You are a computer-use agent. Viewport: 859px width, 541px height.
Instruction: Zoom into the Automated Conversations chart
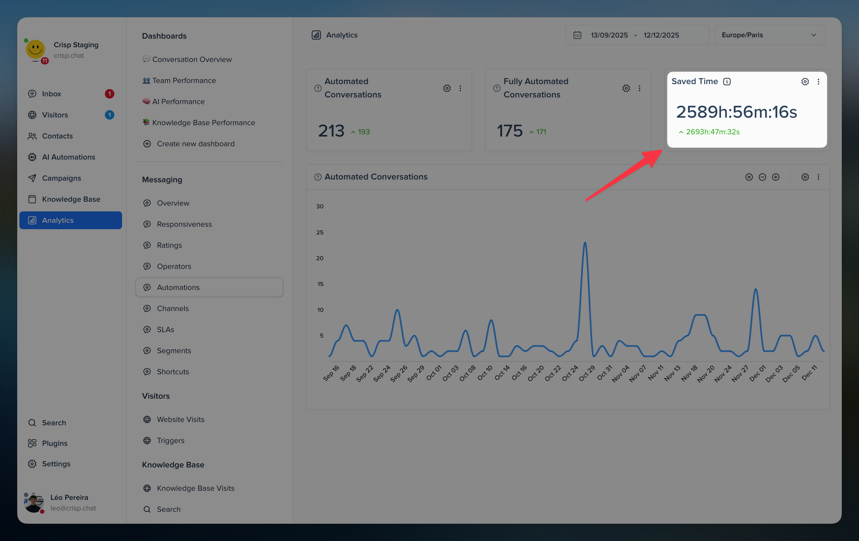[776, 177]
